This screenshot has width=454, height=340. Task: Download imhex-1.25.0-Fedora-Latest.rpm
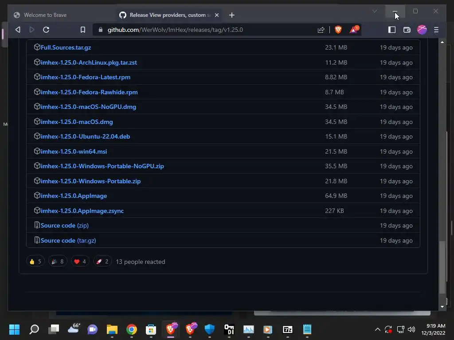86,77
